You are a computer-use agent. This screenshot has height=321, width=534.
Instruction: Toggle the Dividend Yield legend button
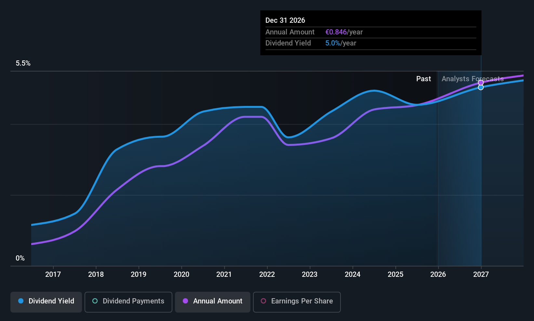pos(46,302)
